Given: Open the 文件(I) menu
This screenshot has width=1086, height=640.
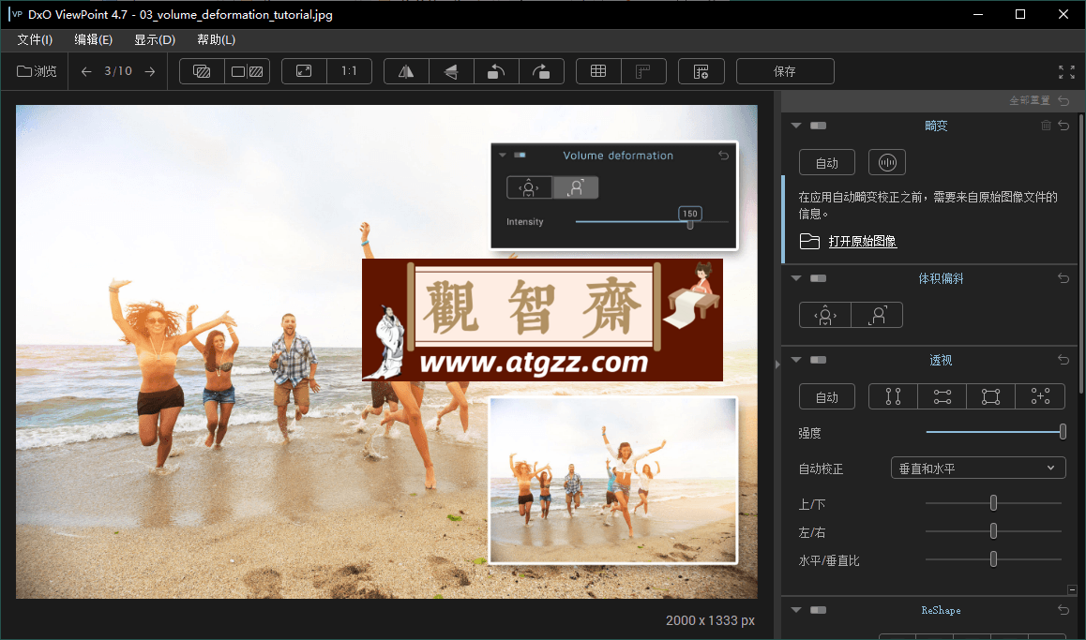Looking at the screenshot, I should pos(35,40).
